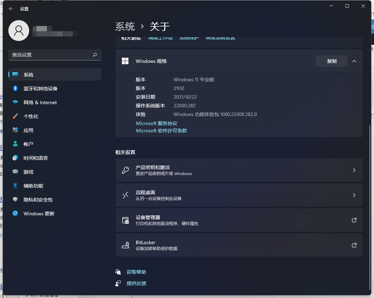Navigate to 系统 breadcrumb in the header
374x298 pixels.
[x=125, y=26]
